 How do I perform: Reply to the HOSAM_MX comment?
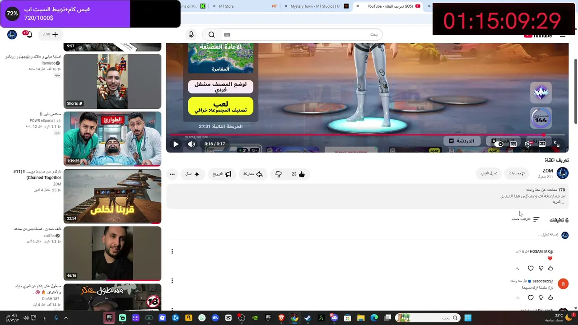click(x=518, y=268)
